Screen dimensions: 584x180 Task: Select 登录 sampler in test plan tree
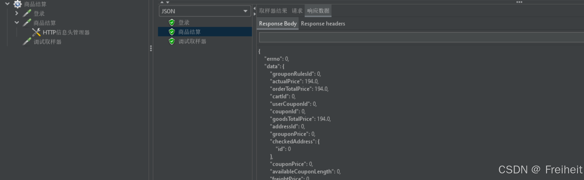coord(39,13)
